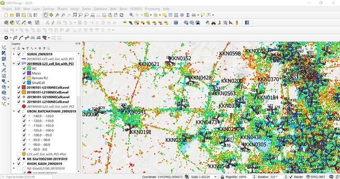This screenshot has width=340, height=179.
Task: Click the Remove Layer icon in Layers panel
Action: 48,48
